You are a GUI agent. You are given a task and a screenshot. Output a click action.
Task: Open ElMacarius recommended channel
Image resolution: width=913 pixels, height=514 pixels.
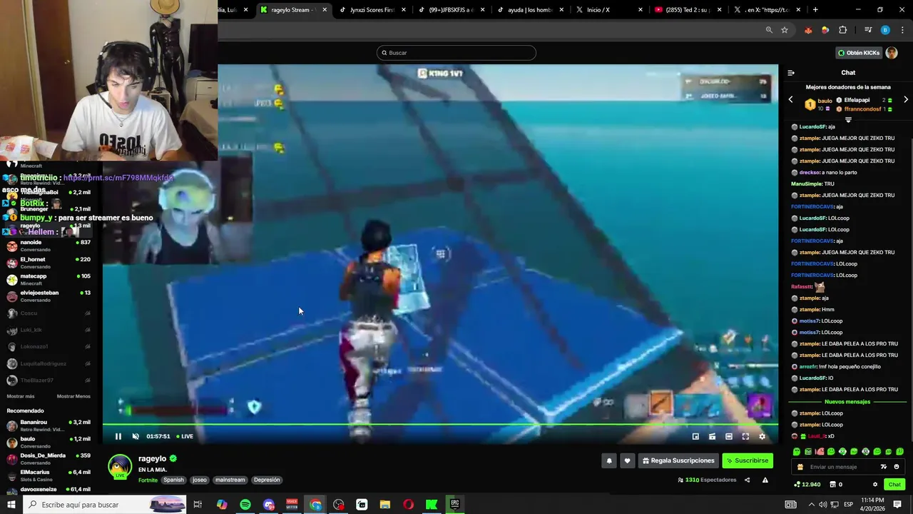click(49, 475)
